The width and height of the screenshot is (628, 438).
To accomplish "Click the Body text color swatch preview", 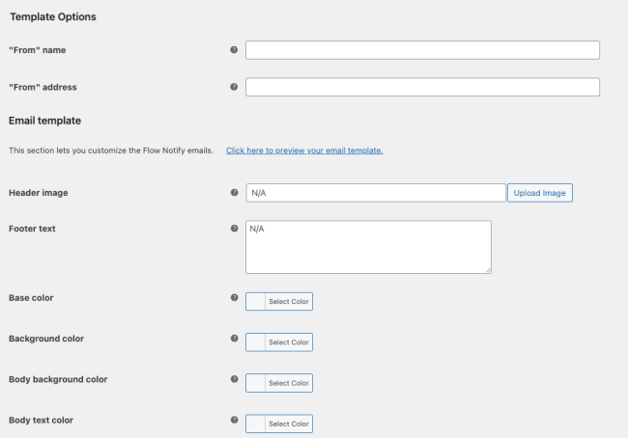I will coord(255,424).
